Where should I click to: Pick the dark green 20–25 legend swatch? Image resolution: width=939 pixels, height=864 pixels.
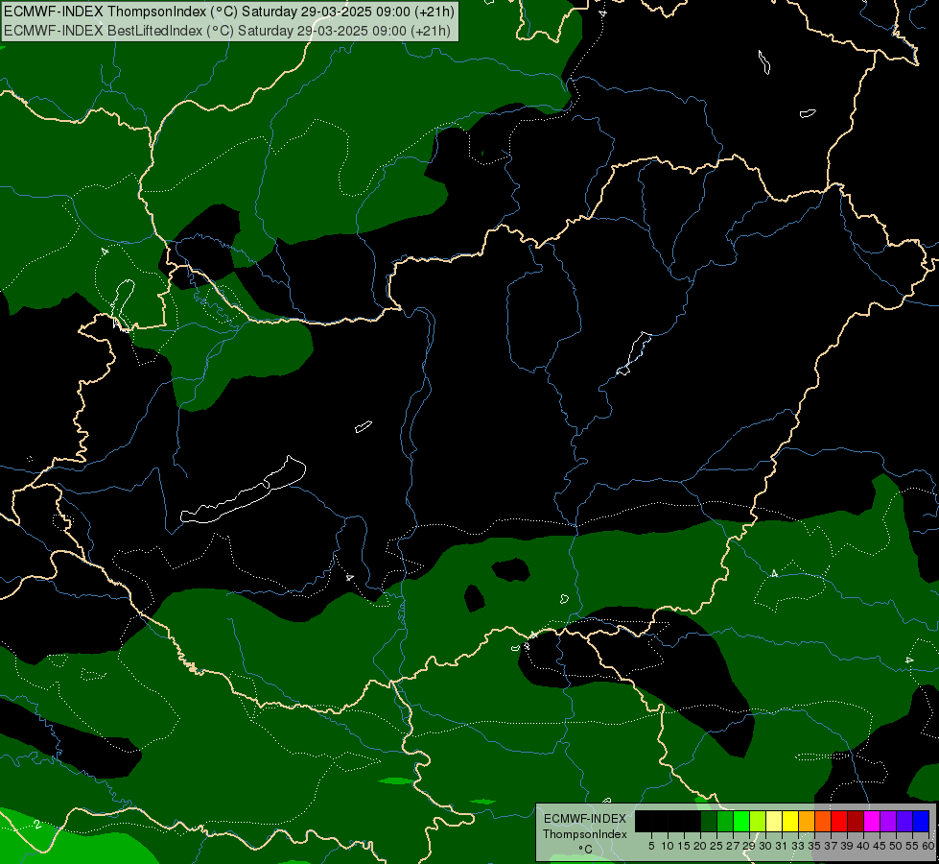pos(709,821)
